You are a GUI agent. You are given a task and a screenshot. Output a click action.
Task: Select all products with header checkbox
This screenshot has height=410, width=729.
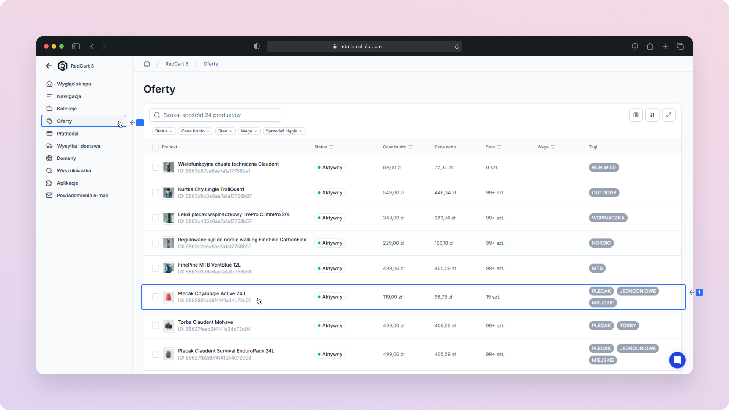click(155, 147)
